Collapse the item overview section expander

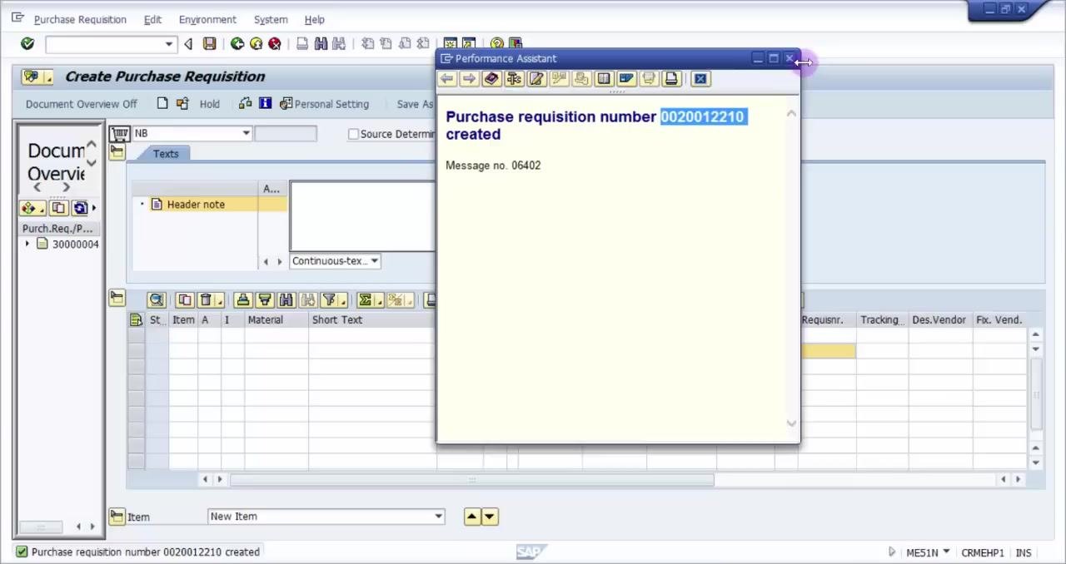pos(117,299)
